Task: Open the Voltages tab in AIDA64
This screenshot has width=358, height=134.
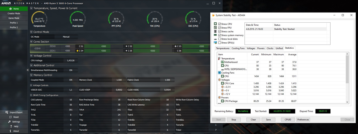Action: [251, 48]
